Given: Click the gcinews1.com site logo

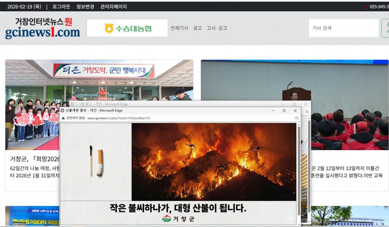Looking at the screenshot, I should 43,28.
